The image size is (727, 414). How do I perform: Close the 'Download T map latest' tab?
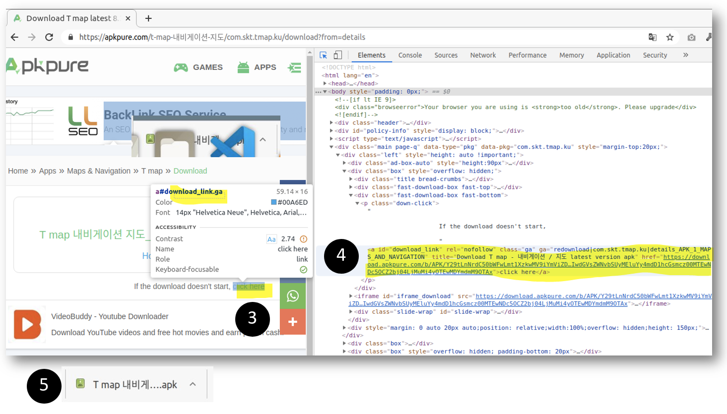tap(128, 18)
